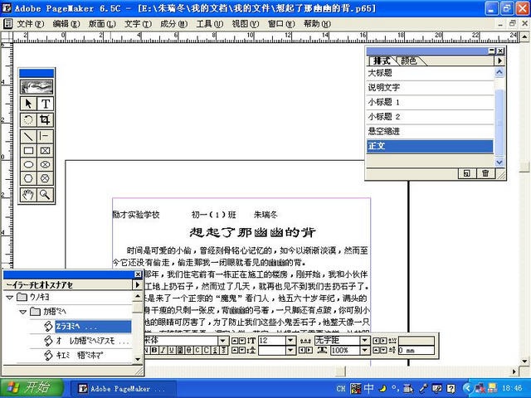Open the 编辑(E) menu

[x=66, y=24]
